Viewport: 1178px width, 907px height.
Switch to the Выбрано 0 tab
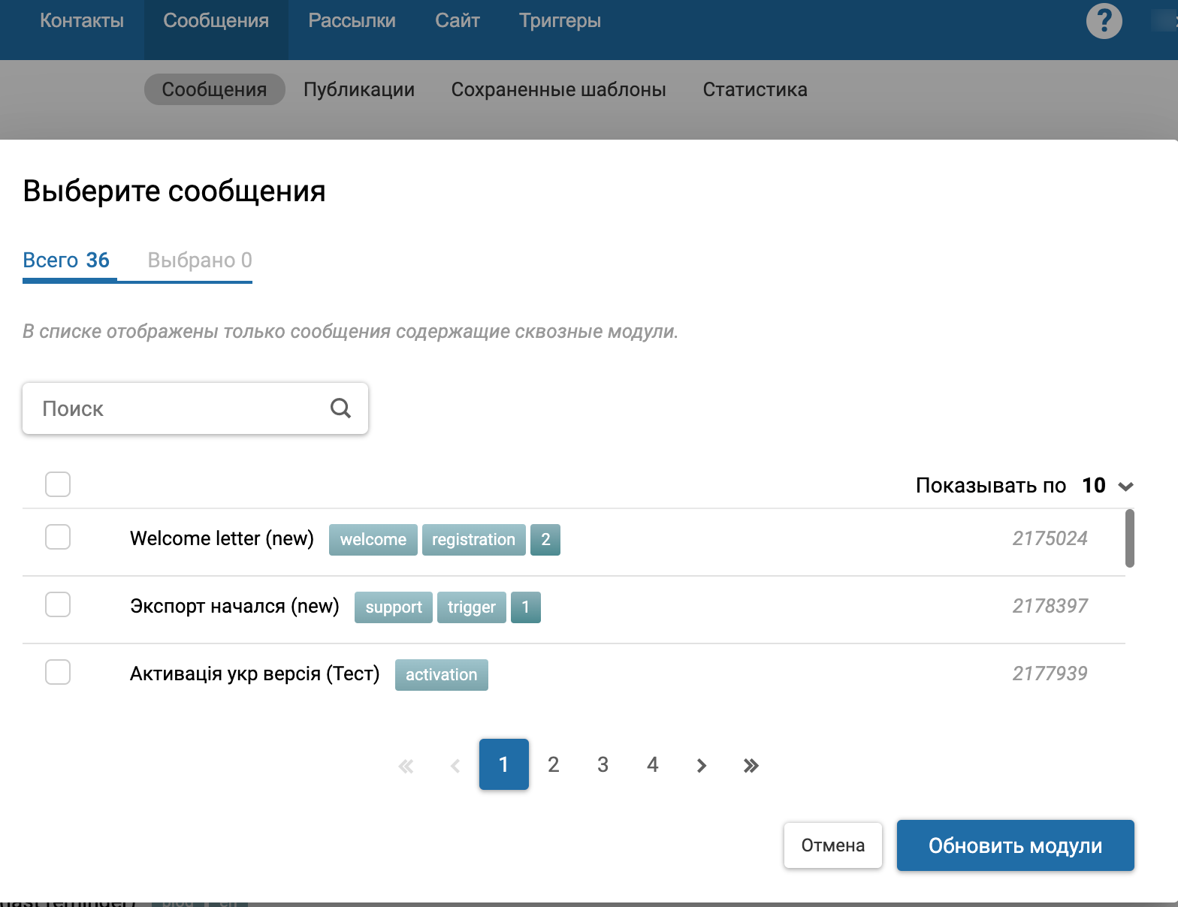point(200,261)
